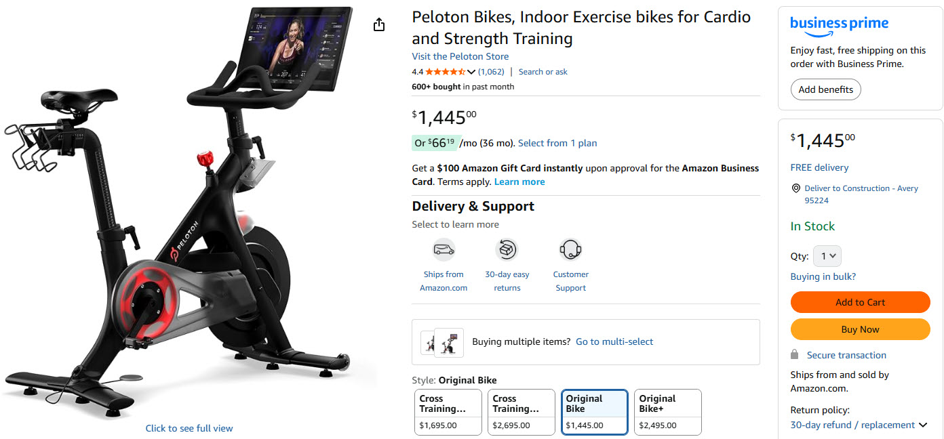Image resolution: width=944 pixels, height=439 pixels.
Task: Click the Customer Support headset icon
Action: (x=570, y=250)
